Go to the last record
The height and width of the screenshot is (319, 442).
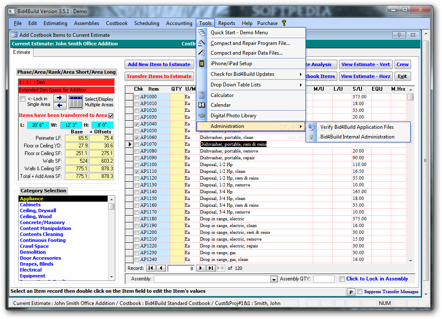(x=211, y=268)
